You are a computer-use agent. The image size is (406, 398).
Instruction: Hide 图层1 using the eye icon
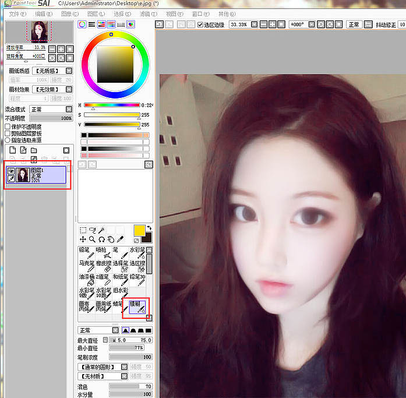coord(11,171)
